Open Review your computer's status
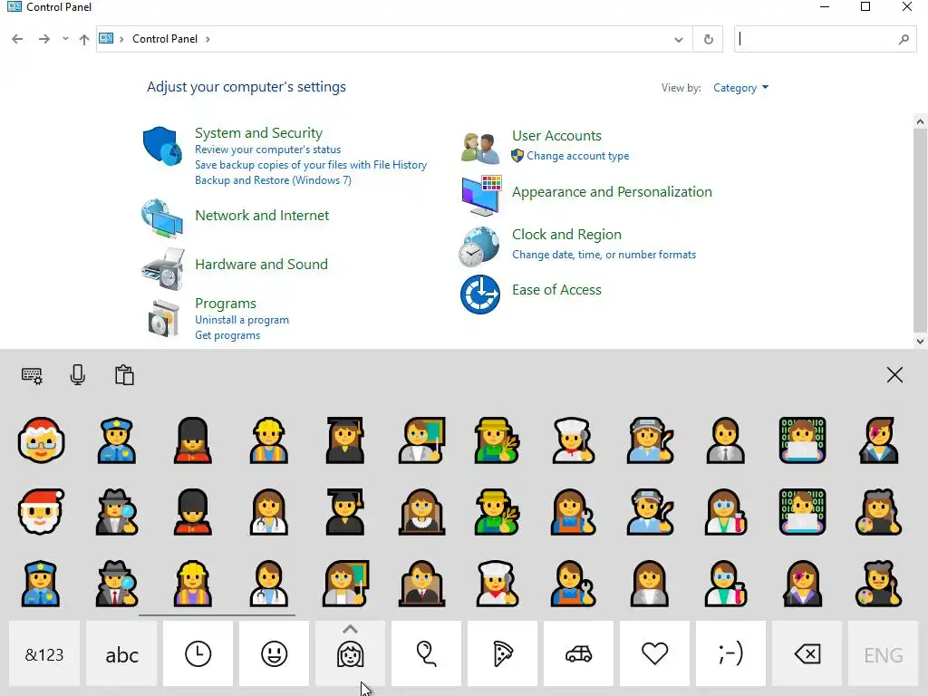 point(267,150)
